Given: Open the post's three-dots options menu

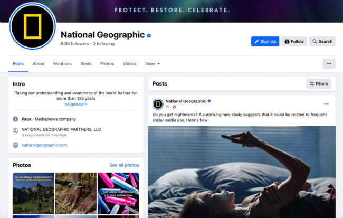Looking at the screenshot, I should click(x=326, y=104).
